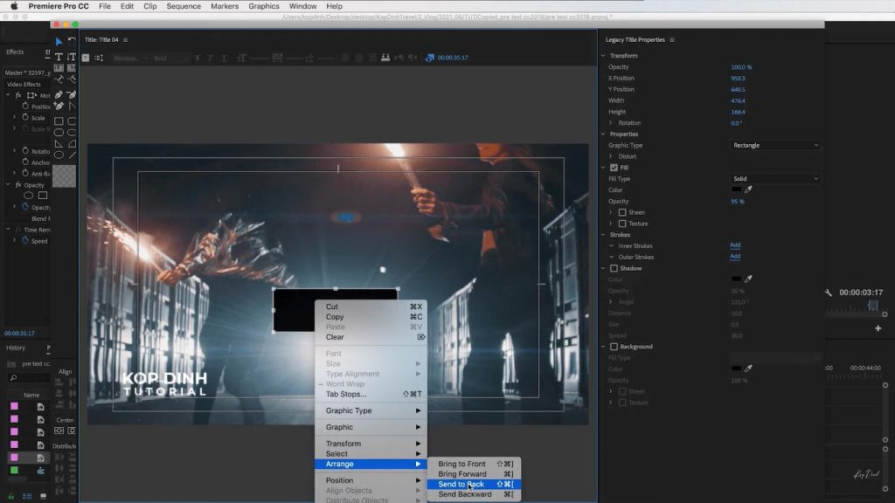Choose Send to Back from submenu
Screen dimensions: 895x503
461,485
